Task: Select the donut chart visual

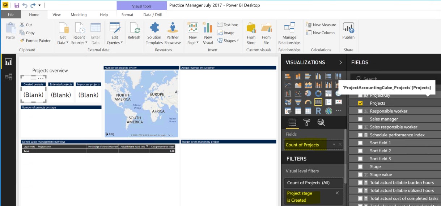Action: click(318, 94)
